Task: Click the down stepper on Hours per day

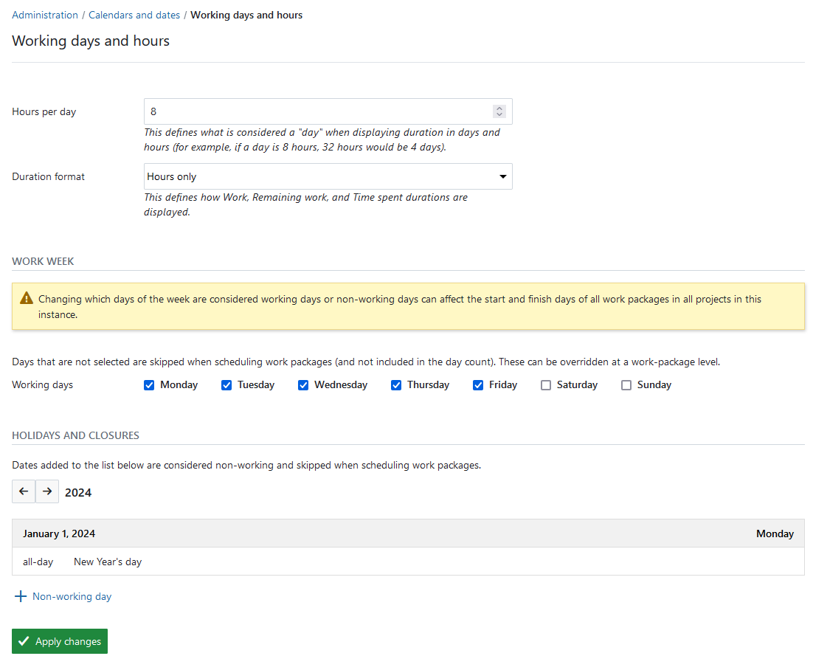Action: (x=499, y=115)
